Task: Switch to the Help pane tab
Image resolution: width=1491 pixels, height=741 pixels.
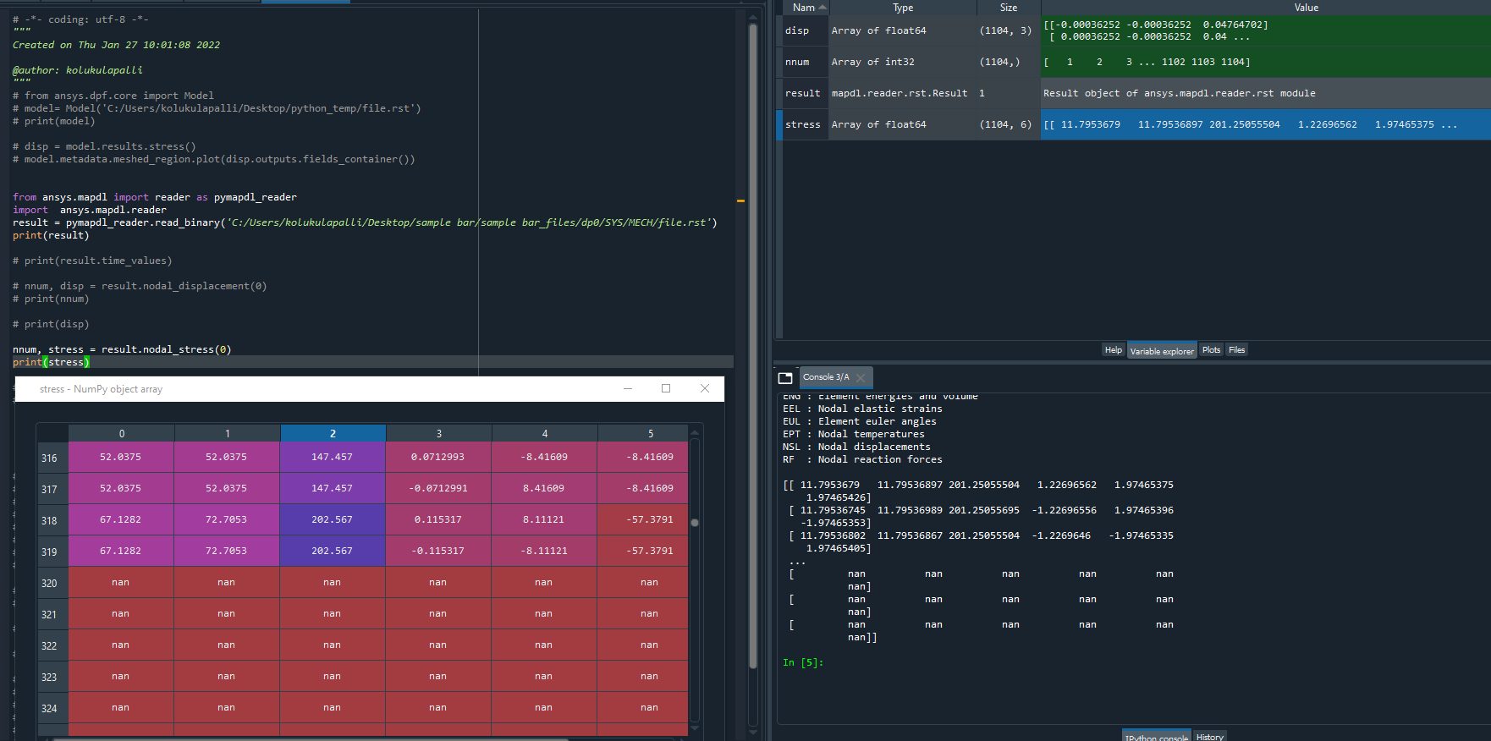Action: 1114,350
